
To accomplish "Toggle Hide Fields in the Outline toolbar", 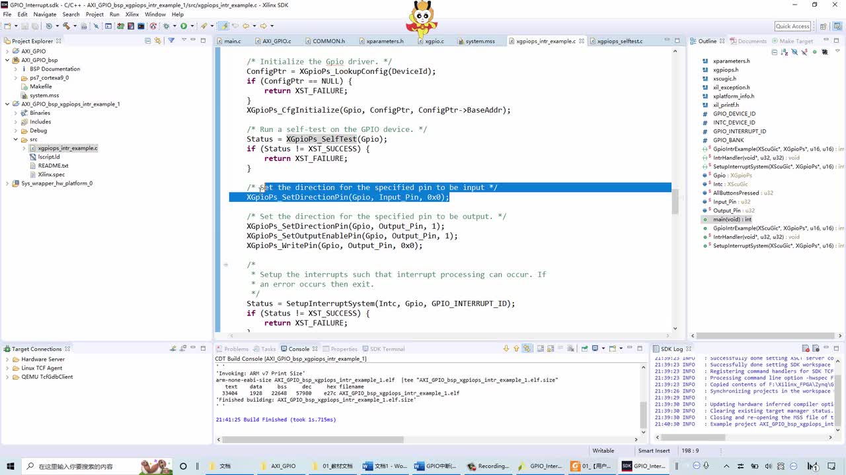I will pyautogui.click(x=794, y=51).
